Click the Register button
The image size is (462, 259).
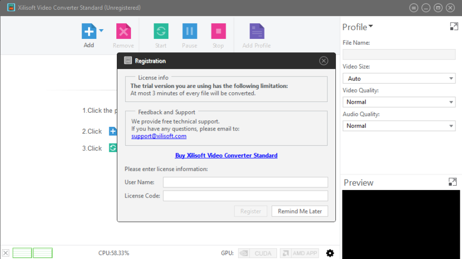click(x=250, y=212)
